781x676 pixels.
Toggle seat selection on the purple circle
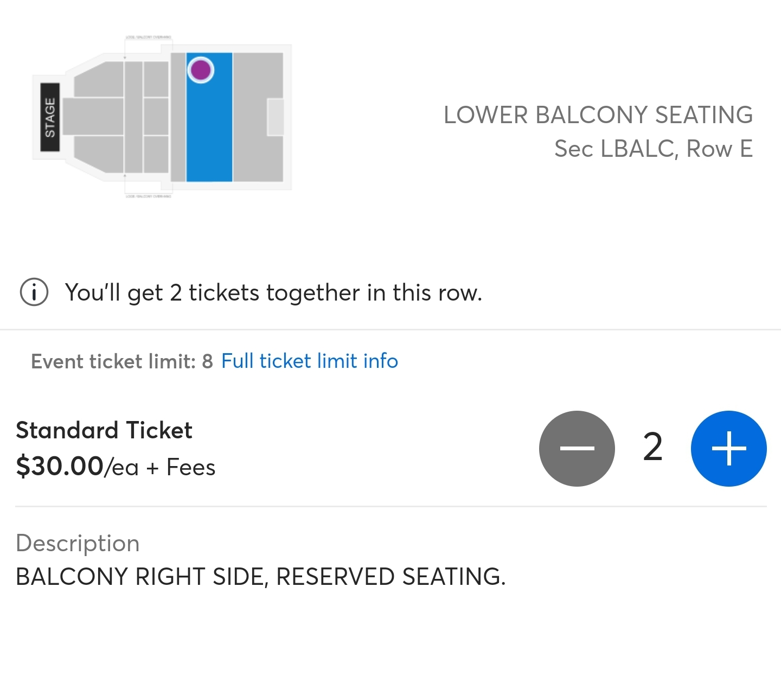pyautogui.click(x=200, y=70)
